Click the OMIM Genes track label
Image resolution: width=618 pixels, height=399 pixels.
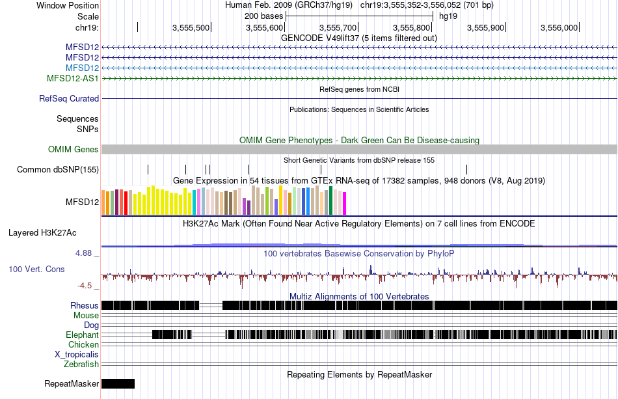(x=73, y=150)
